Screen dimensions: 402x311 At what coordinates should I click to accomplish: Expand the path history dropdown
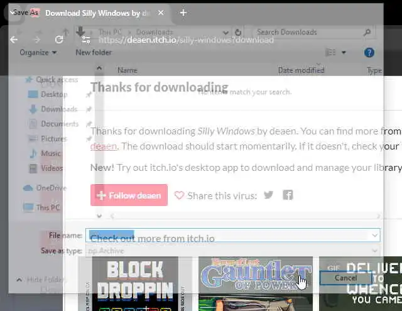(225, 33)
